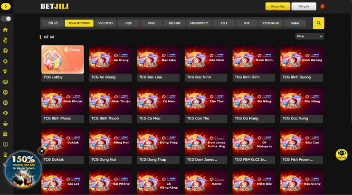Select the Tất cả provider tab
352x195 pixels.
click(53, 23)
